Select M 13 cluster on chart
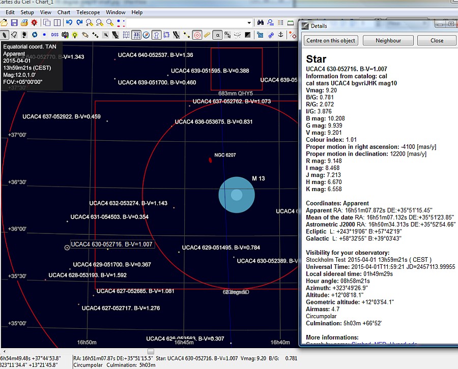The image size is (458, 369). click(237, 195)
